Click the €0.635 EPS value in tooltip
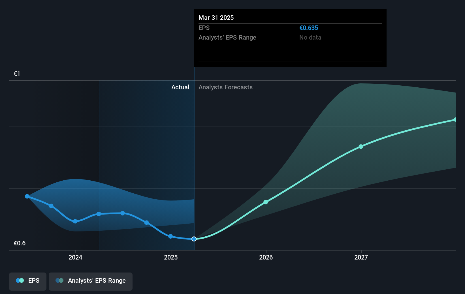 pyautogui.click(x=309, y=28)
